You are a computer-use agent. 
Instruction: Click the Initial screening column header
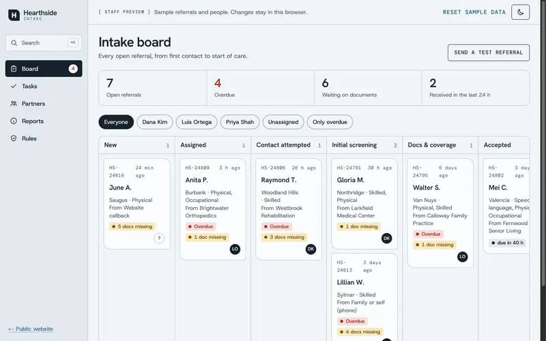[364, 145]
